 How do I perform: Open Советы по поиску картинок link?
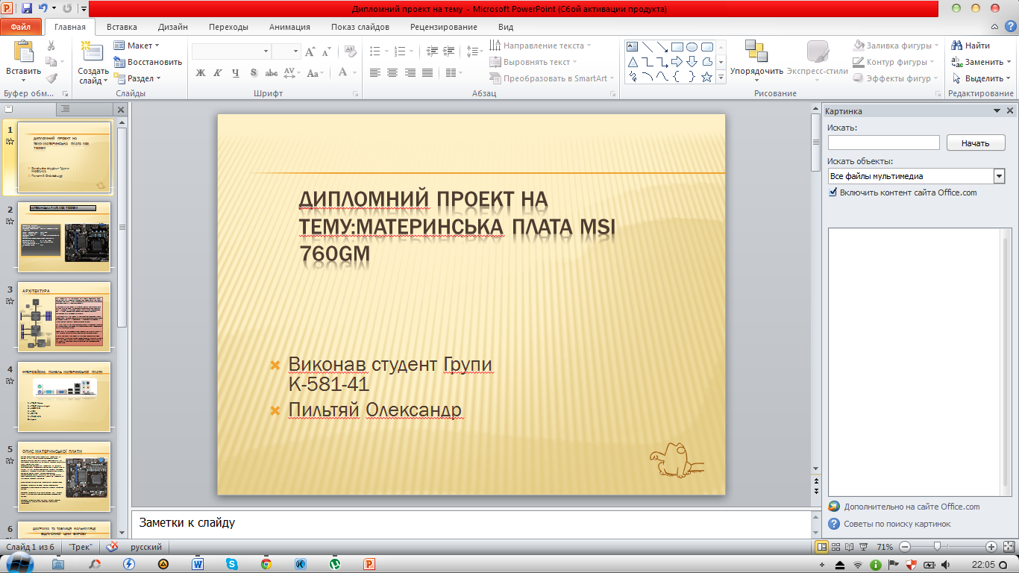[x=897, y=524]
